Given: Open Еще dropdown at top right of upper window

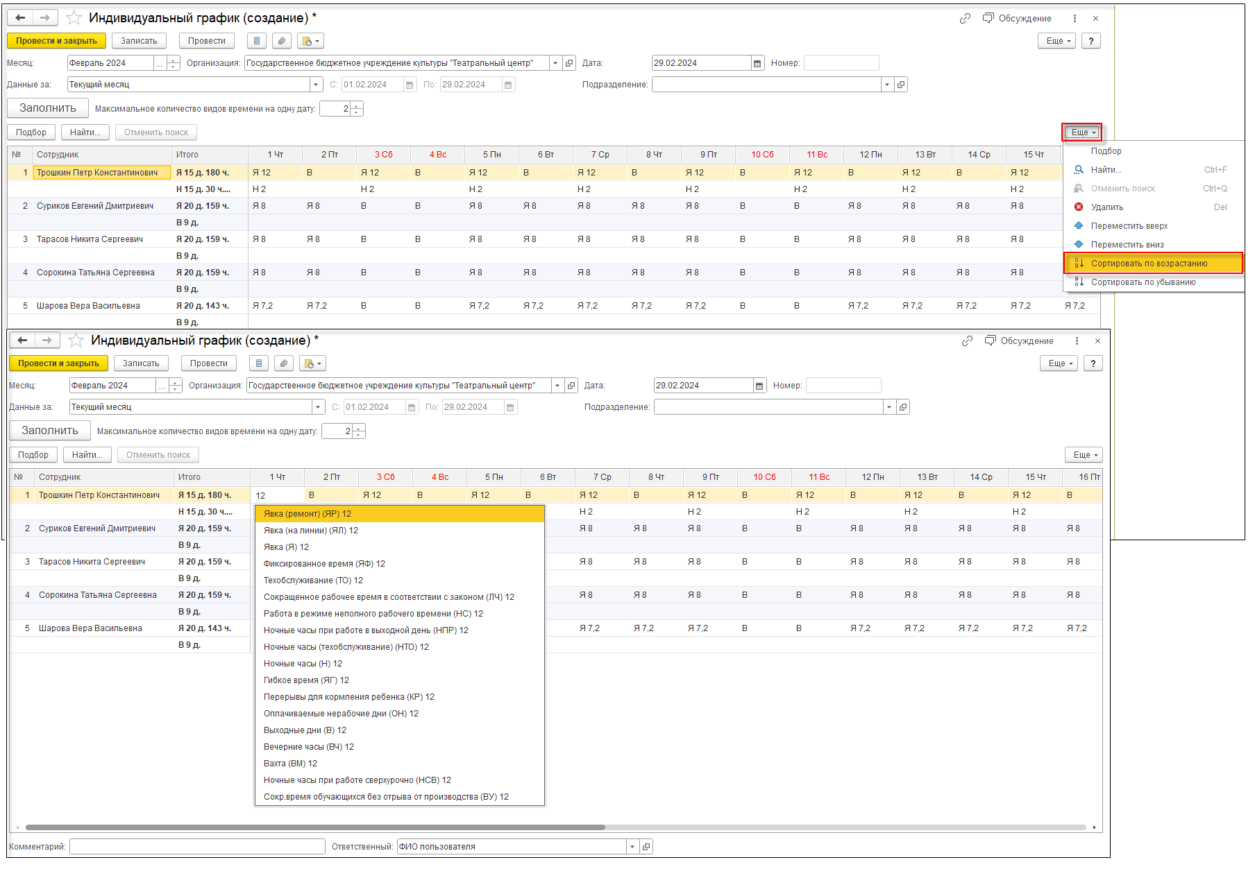Looking at the screenshot, I should [1057, 41].
